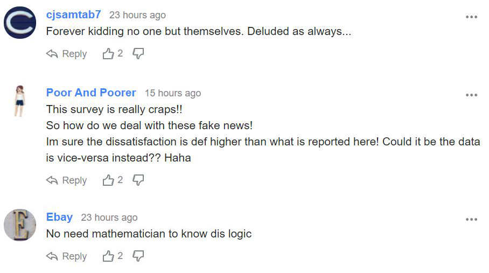Click cjsamtab7's circular C avatar
The image size is (489, 273).
pos(20,23)
